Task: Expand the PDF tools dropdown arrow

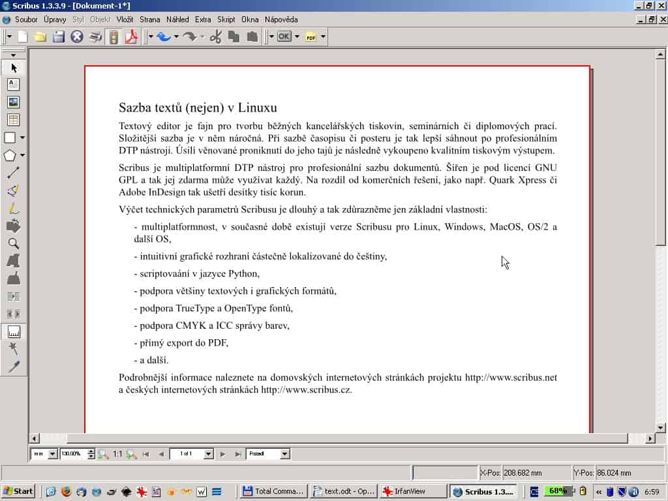Action: pos(324,37)
